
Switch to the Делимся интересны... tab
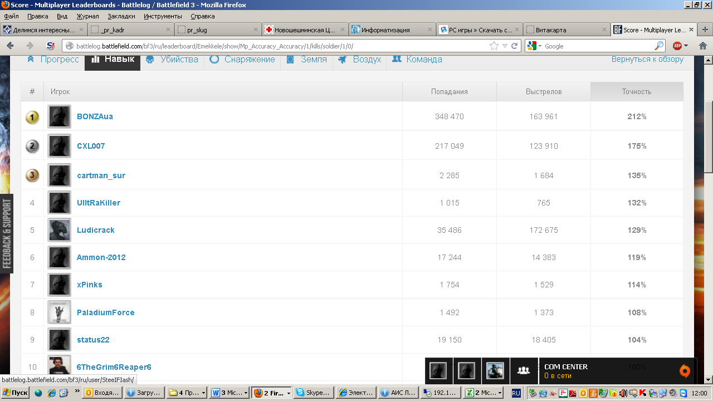pyautogui.click(x=44, y=30)
